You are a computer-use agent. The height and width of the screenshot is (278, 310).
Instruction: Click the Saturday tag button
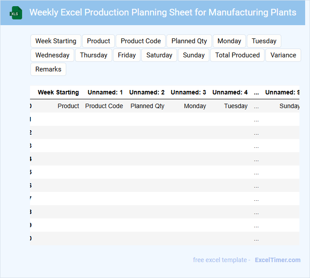point(159,55)
